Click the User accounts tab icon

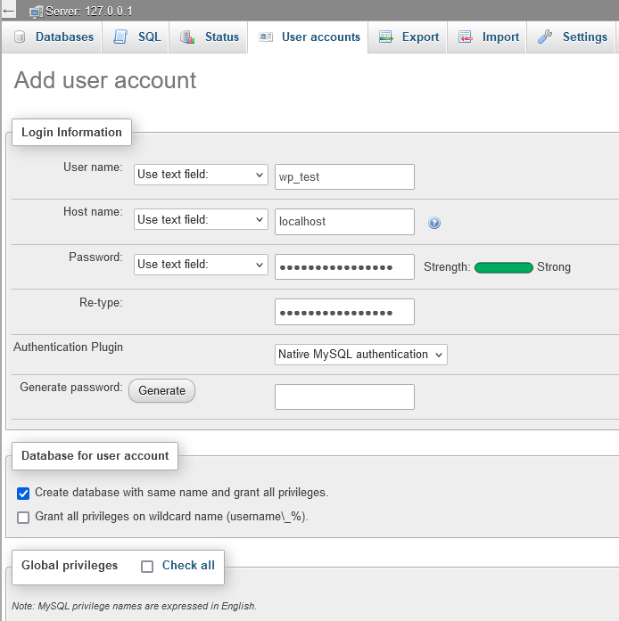pyautogui.click(x=265, y=37)
